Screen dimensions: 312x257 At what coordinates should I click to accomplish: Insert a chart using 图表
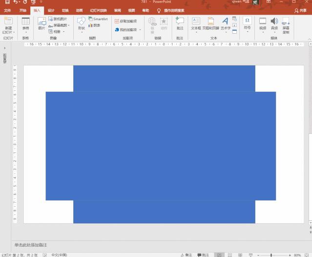coord(94,25)
